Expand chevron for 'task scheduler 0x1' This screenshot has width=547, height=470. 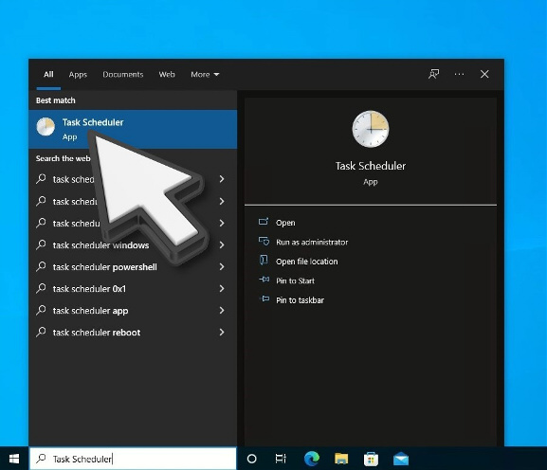pos(222,289)
